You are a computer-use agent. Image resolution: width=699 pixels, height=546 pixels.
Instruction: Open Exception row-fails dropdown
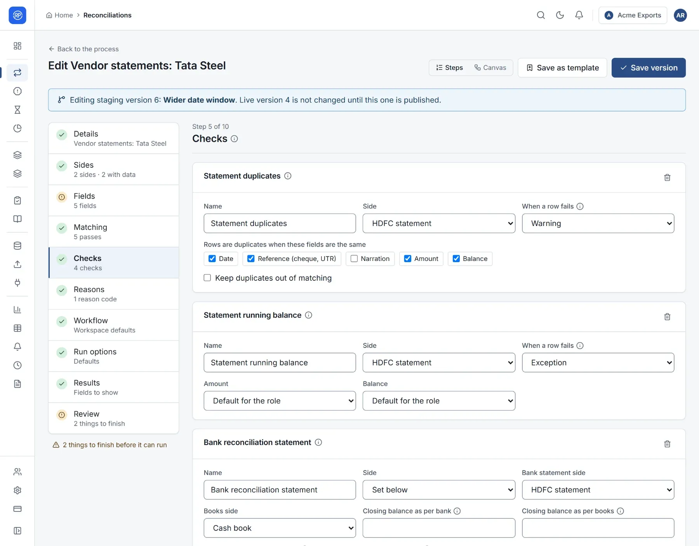click(x=598, y=363)
